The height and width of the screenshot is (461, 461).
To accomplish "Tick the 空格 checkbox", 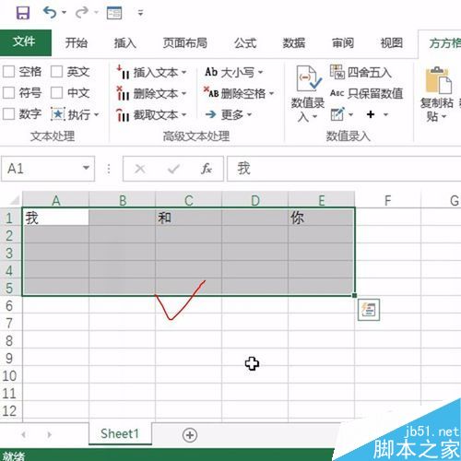I will click(x=8, y=72).
